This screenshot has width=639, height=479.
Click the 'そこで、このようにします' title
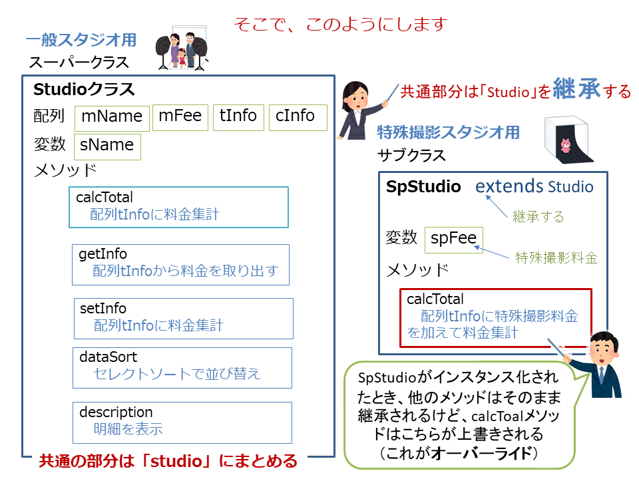point(341,24)
